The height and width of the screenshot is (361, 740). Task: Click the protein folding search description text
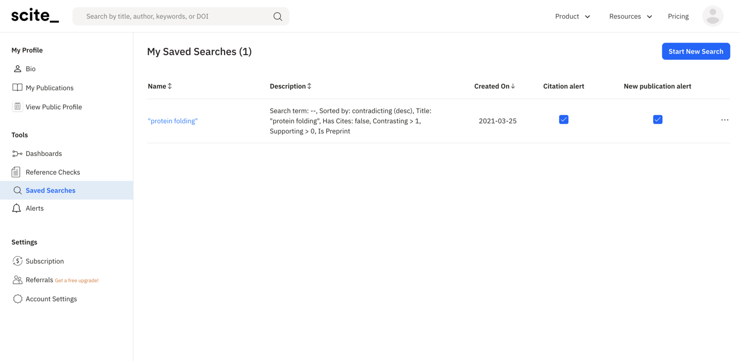[x=351, y=121]
